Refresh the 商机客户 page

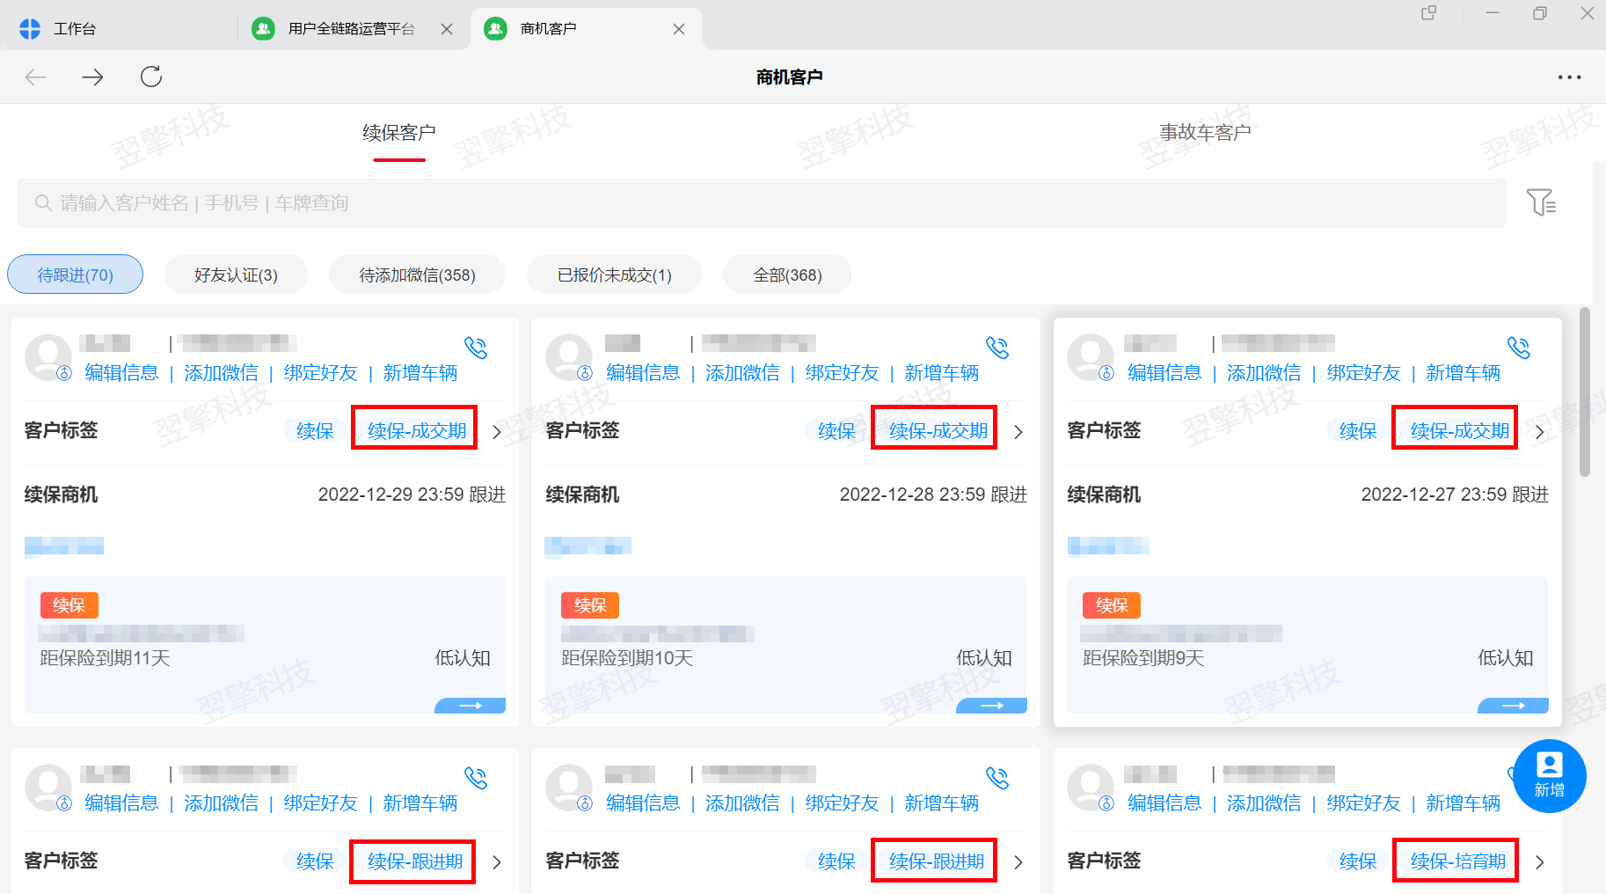[150, 77]
